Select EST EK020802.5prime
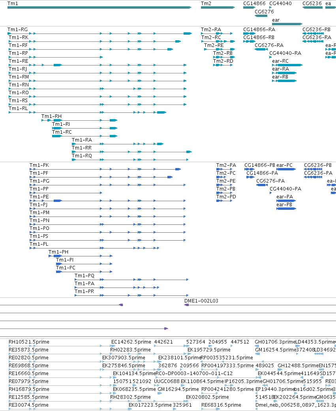This screenshot has width=336, height=411. click(x=188, y=401)
